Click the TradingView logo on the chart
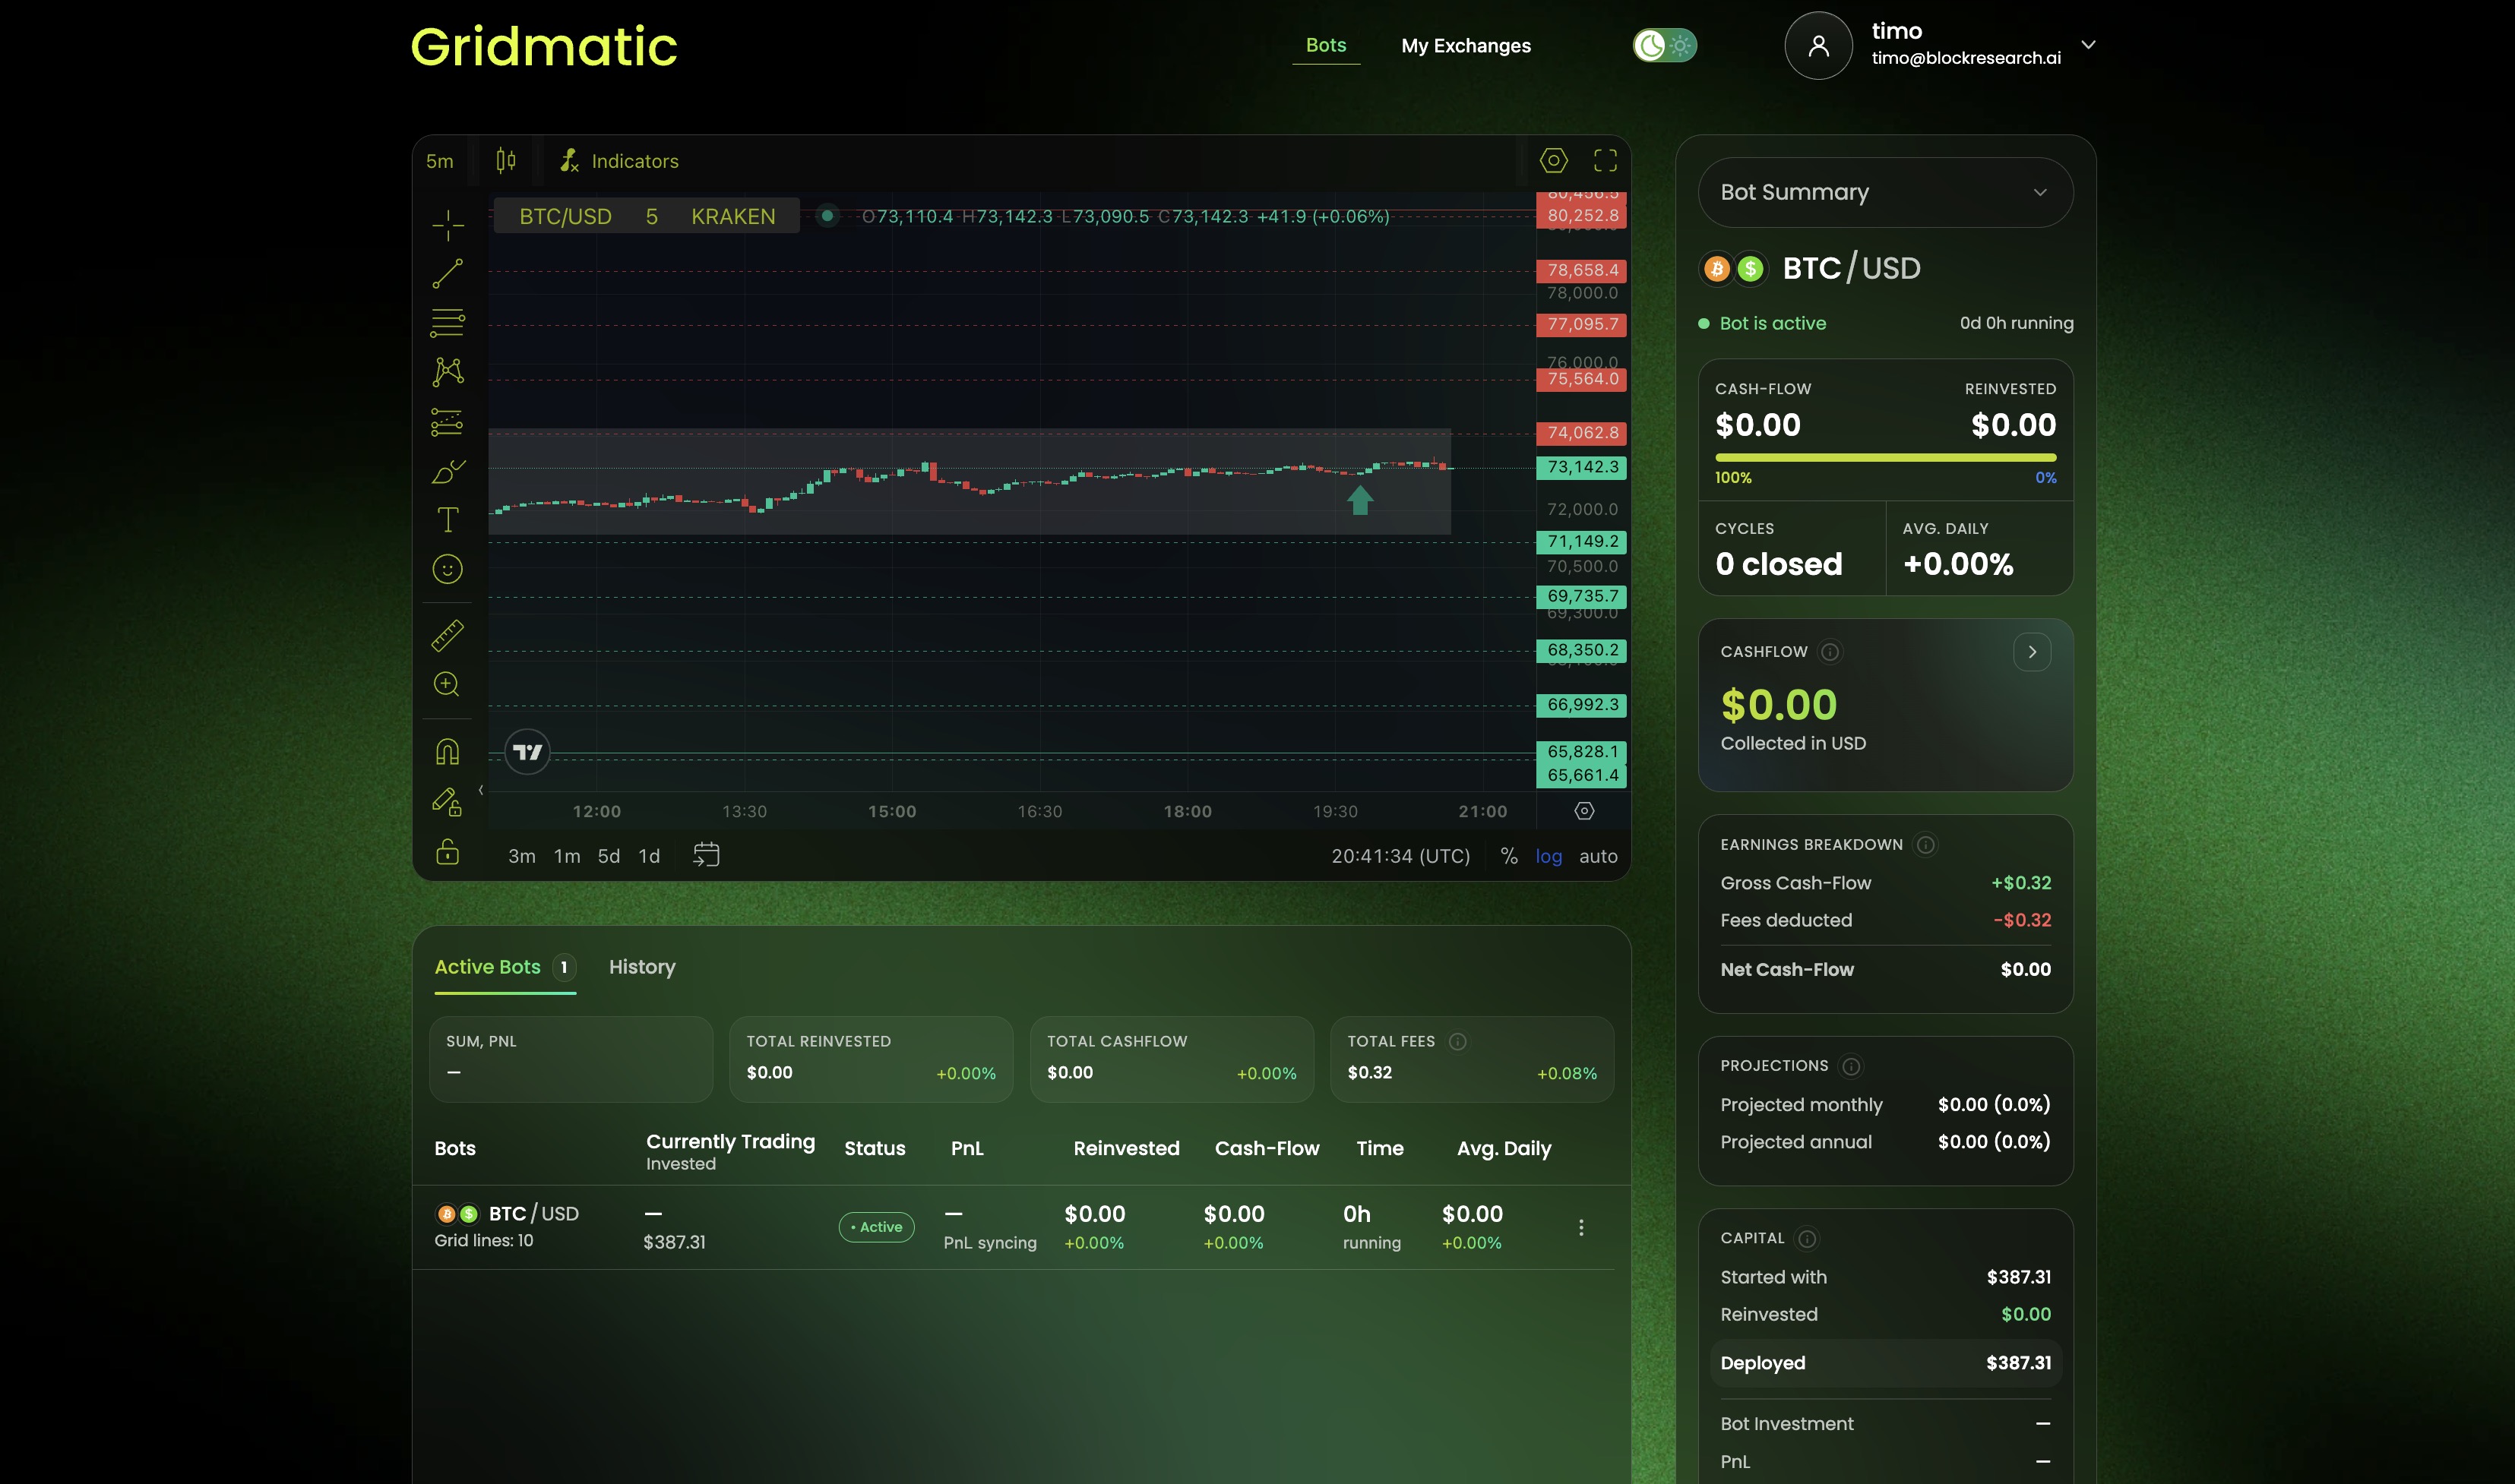Viewport: 2515px width, 1484px height. pos(527,752)
